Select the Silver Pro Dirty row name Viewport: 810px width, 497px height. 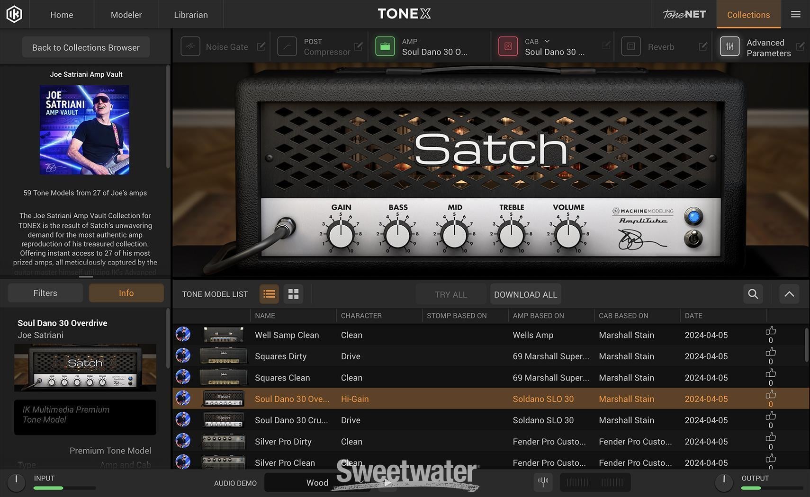[283, 442]
